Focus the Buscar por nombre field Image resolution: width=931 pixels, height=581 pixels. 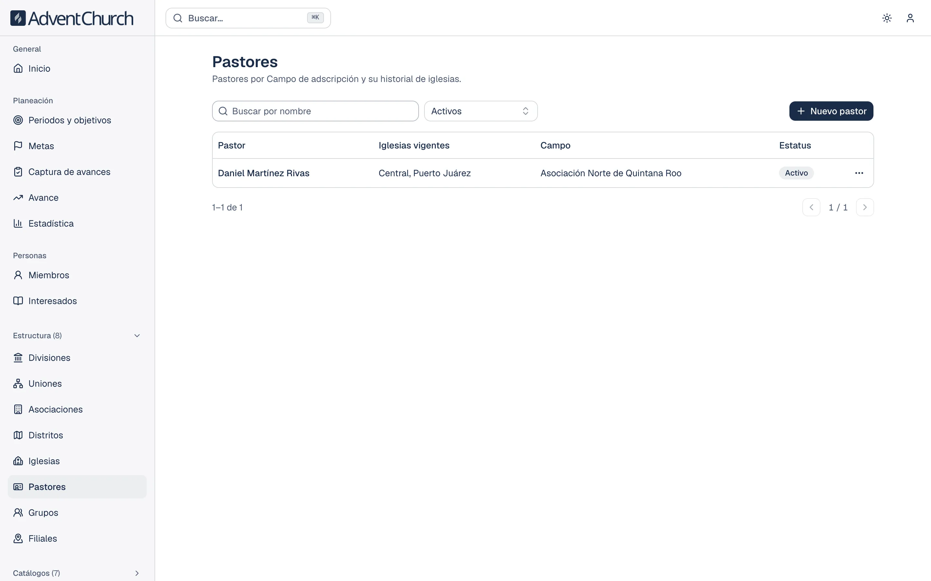315,111
